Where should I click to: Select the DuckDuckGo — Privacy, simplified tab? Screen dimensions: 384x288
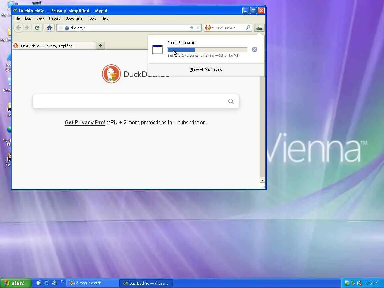coord(54,46)
